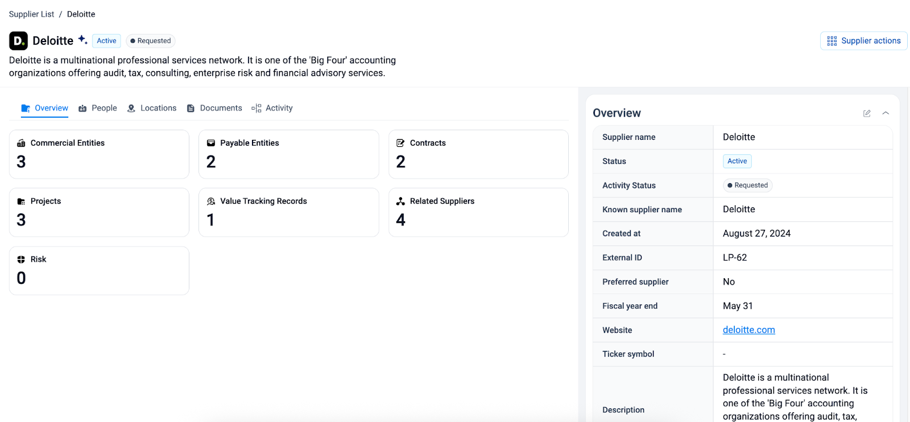
Task: Click the Deloitte logo icon
Action: pyautogui.click(x=18, y=41)
